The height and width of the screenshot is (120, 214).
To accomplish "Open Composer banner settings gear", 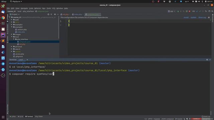I will click(209, 17).
